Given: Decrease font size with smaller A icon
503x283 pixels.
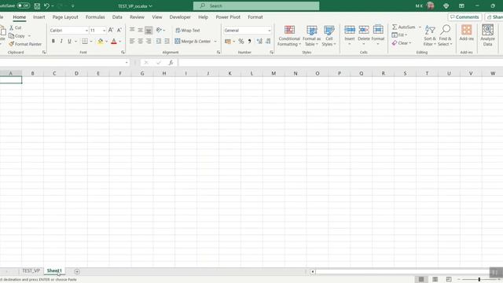Looking at the screenshot, I should tap(119, 30).
